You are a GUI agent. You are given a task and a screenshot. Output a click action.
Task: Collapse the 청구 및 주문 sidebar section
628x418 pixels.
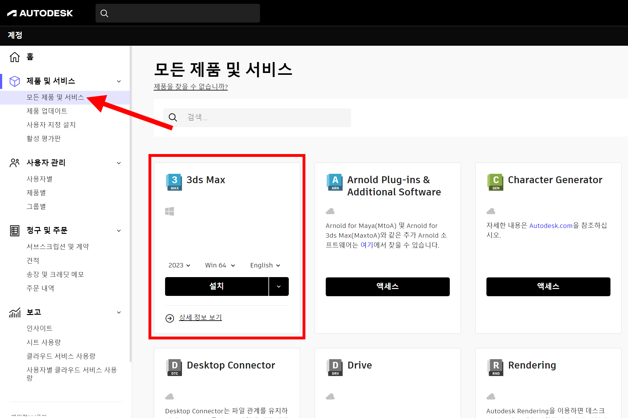click(x=119, y=231)
